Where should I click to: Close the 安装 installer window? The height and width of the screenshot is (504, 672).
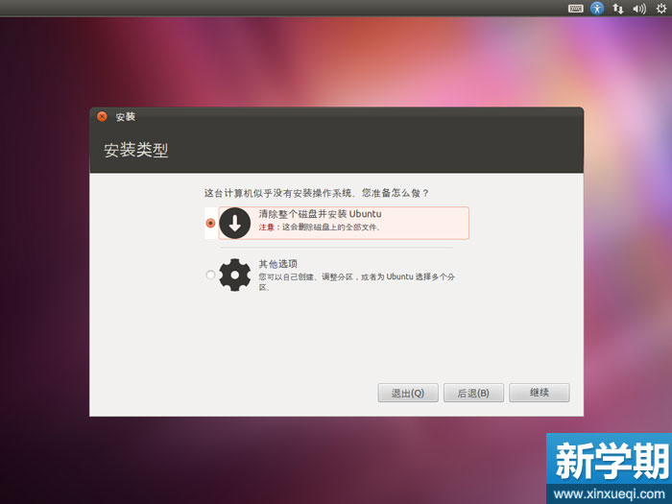coord(102,116)
